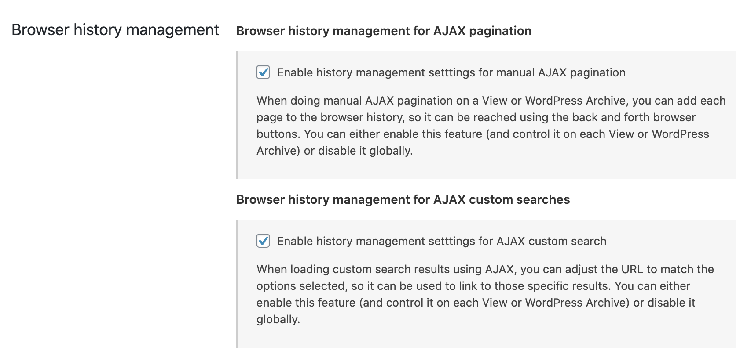740x361 pixels.
Task: Click label 'Enable history management setttings for manual AJAX pagination'
Action: tap(451, 72)
